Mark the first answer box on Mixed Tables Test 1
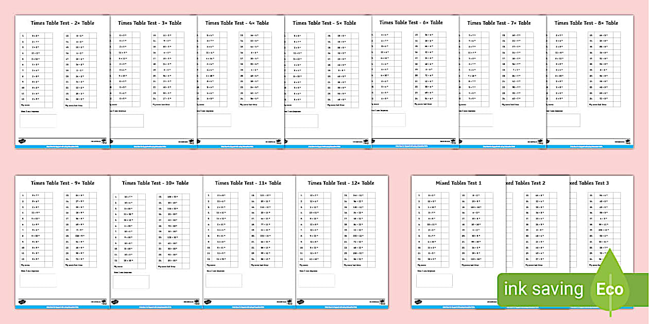Screen dimensions: 649x324 pyautogui.click(x=445, y=195)
